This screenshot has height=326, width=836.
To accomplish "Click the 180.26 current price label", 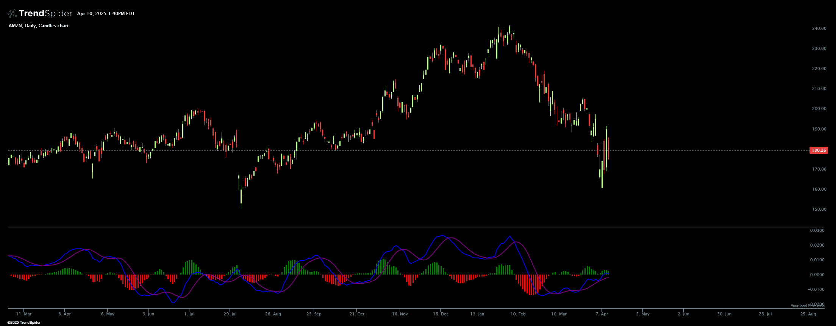I will coord(819,151).
